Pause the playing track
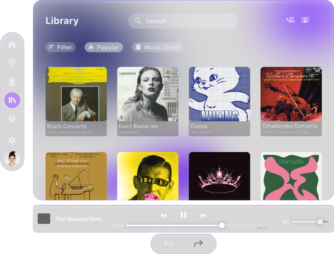 tap(183, 215)
